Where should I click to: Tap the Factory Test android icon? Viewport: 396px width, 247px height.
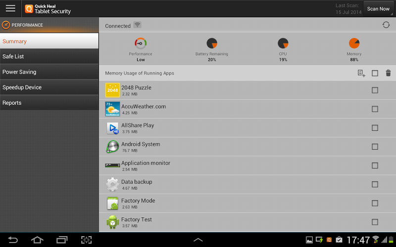coord(112,222)
